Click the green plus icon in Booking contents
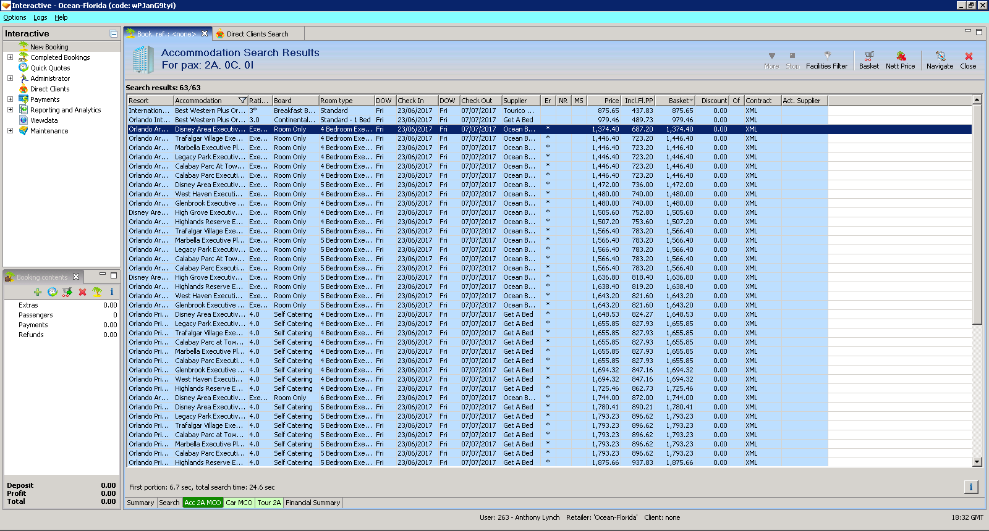The width and height of the screenshot is (989, 531). [x=38, y=292]
